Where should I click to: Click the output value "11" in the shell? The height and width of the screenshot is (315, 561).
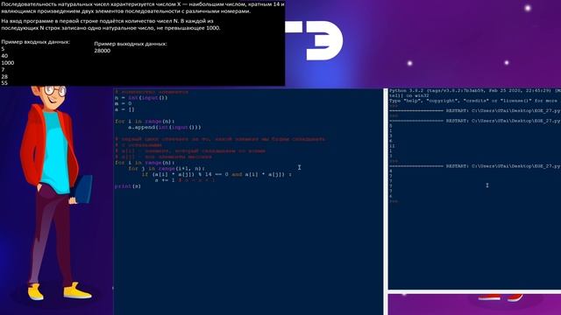click(x=392, y=146)
